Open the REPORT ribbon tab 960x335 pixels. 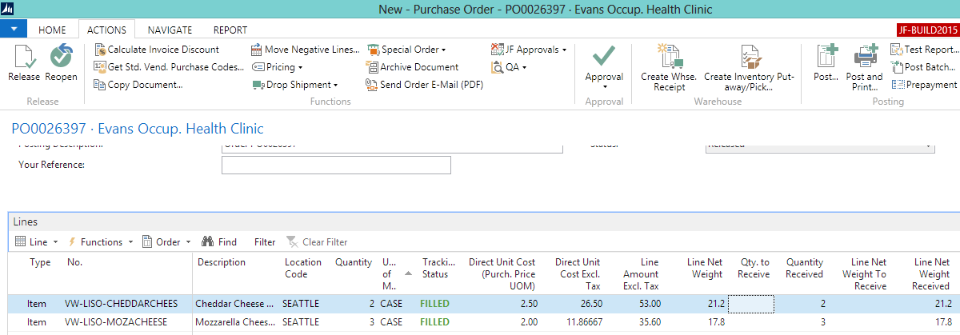click(230, 30)
